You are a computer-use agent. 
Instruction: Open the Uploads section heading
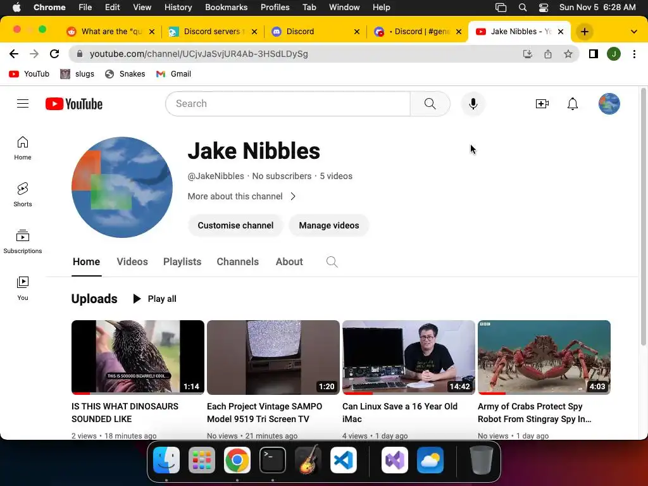(x=94, y=299)
